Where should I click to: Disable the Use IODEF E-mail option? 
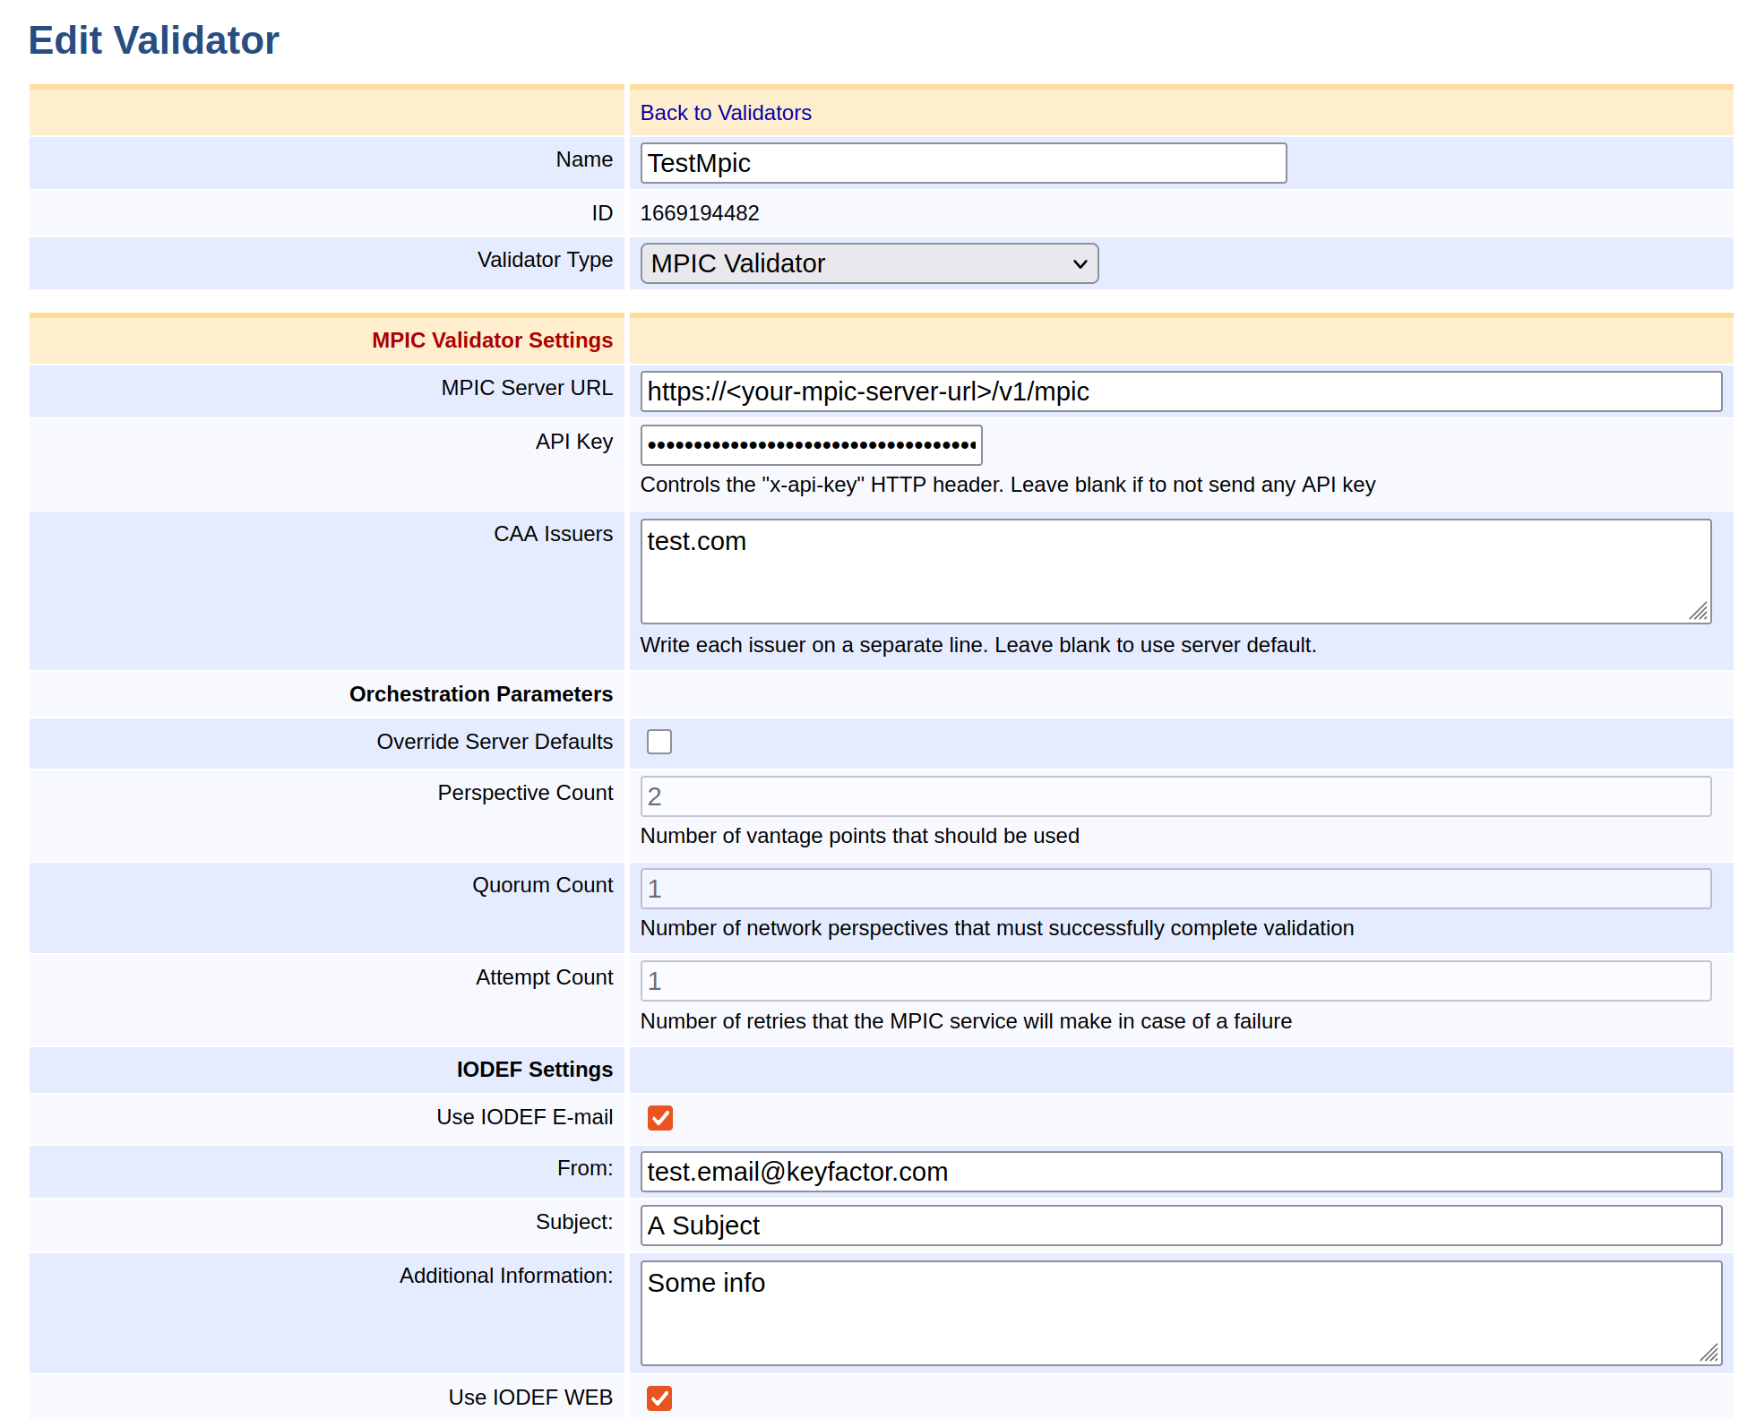659,1118
